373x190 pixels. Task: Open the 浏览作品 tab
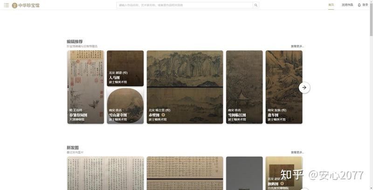[x=347, y=5]
